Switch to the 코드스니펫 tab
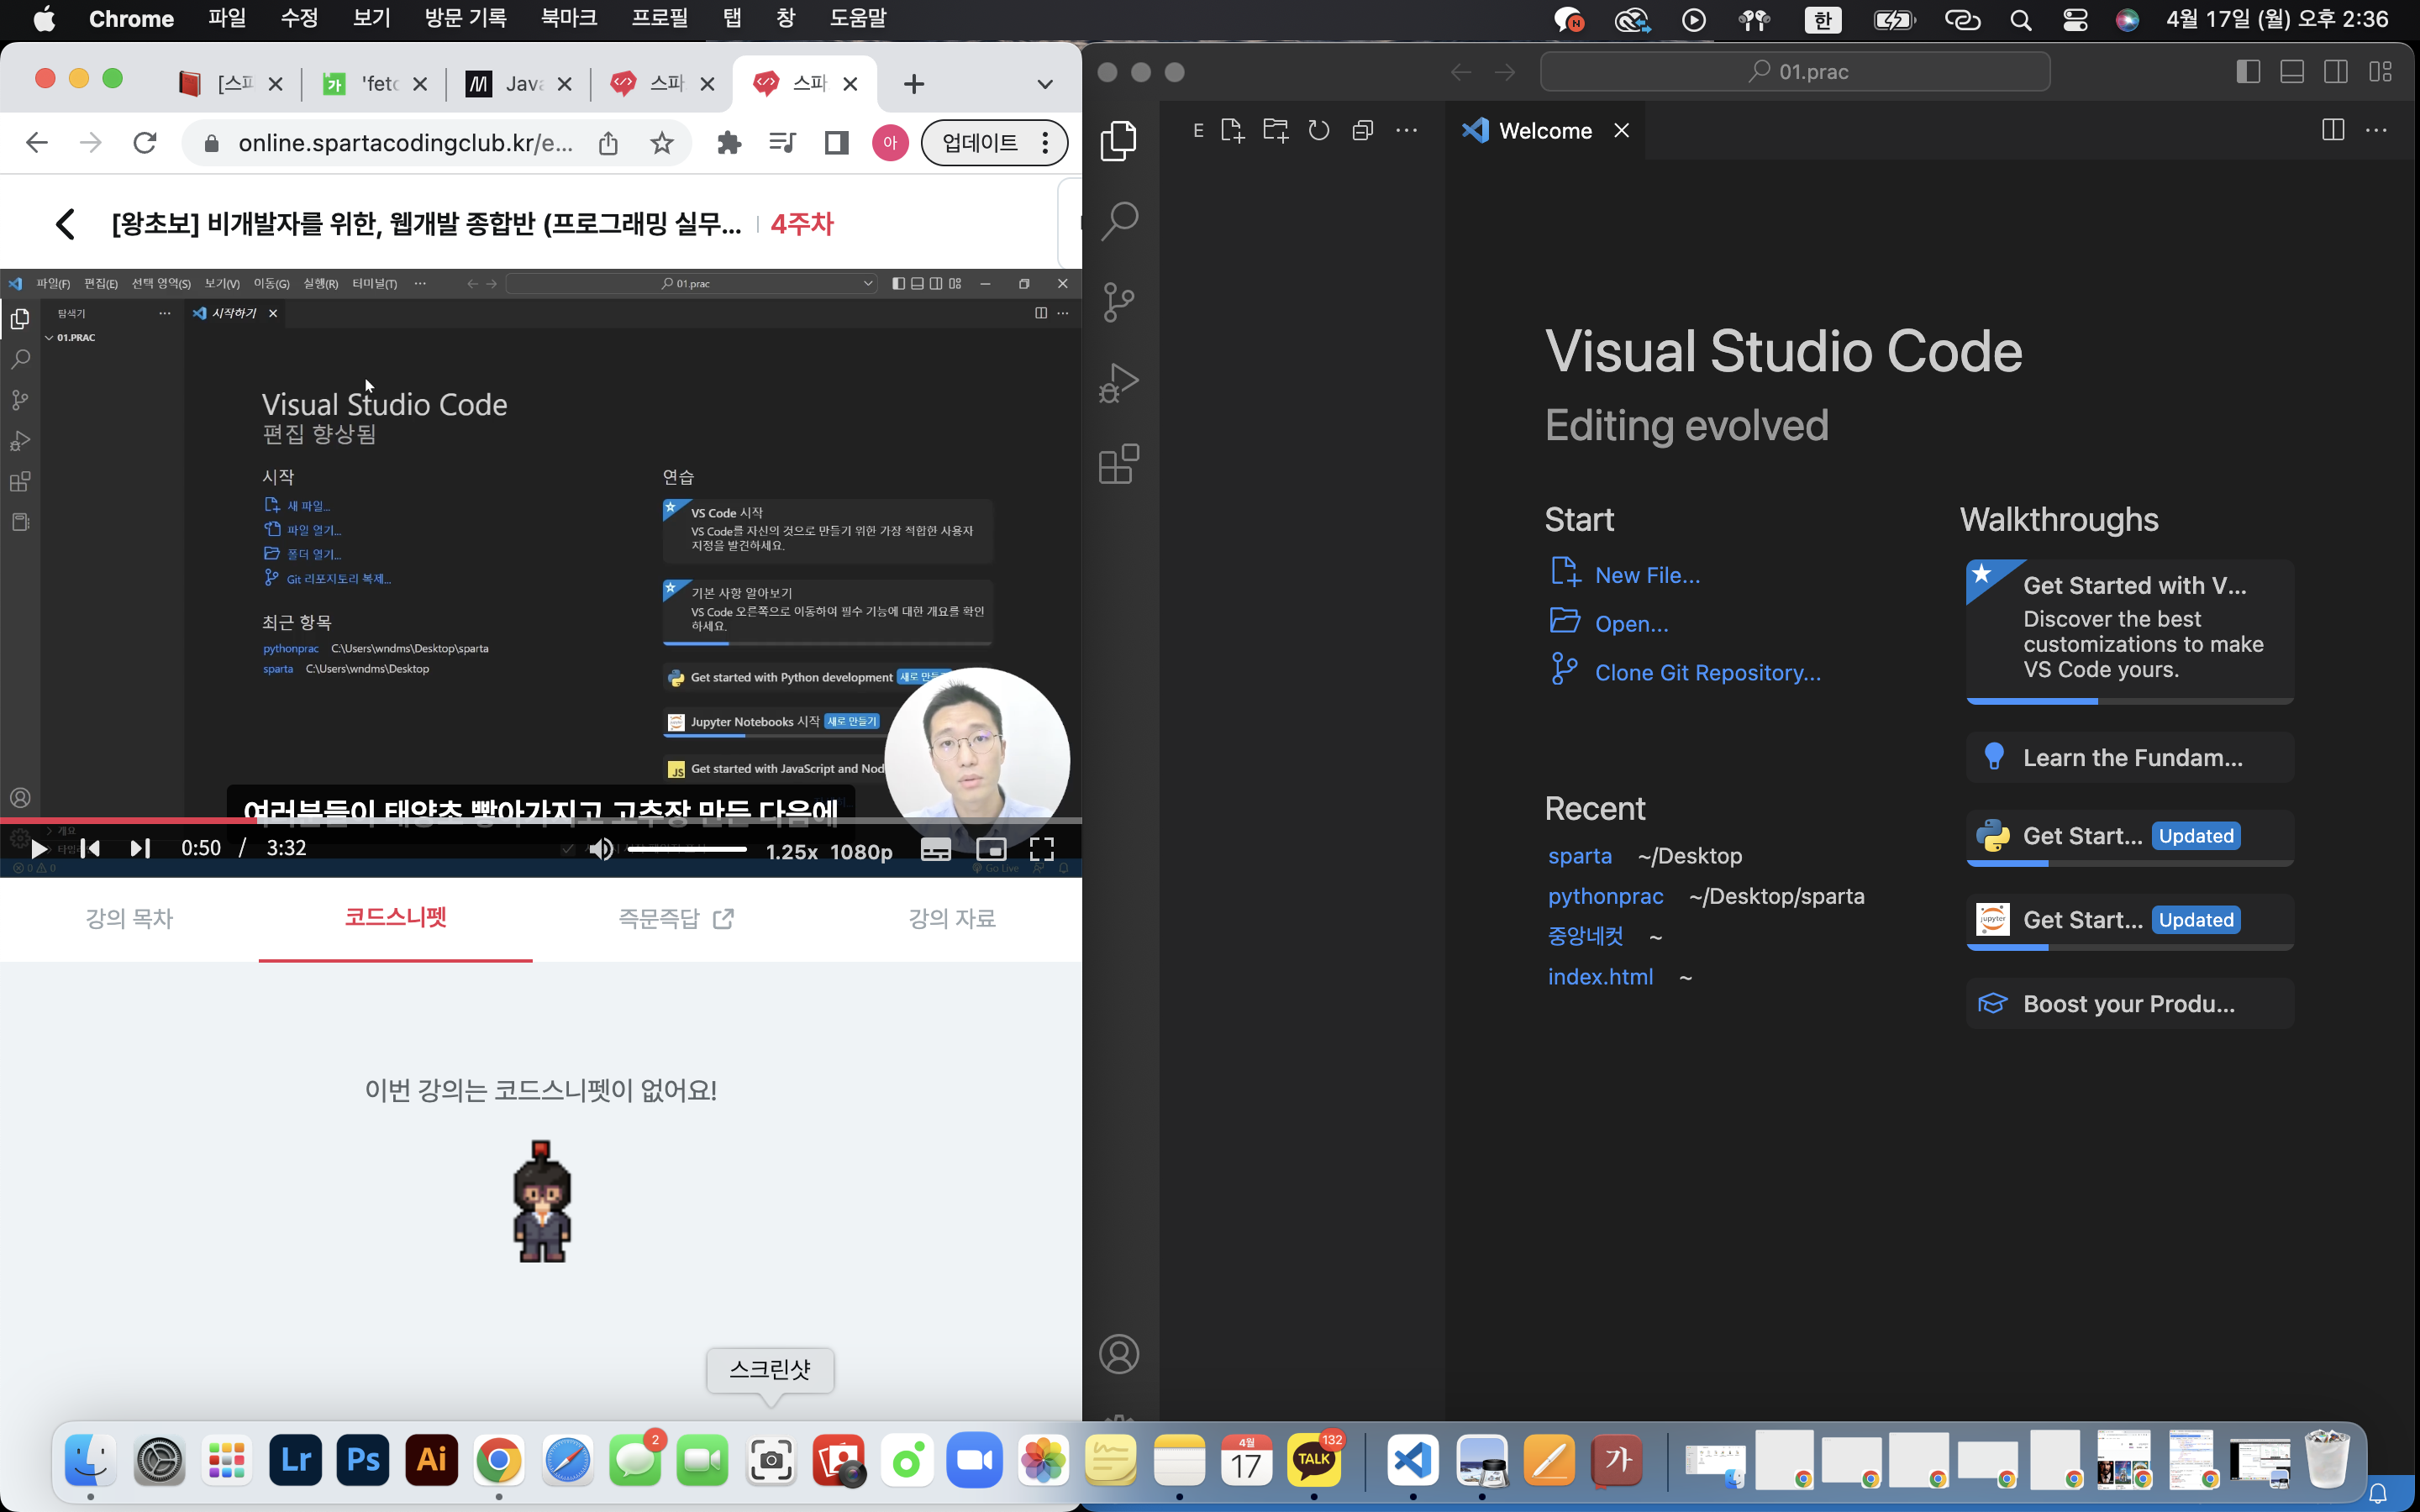Screen dimensions: 2420x1512 396,918
